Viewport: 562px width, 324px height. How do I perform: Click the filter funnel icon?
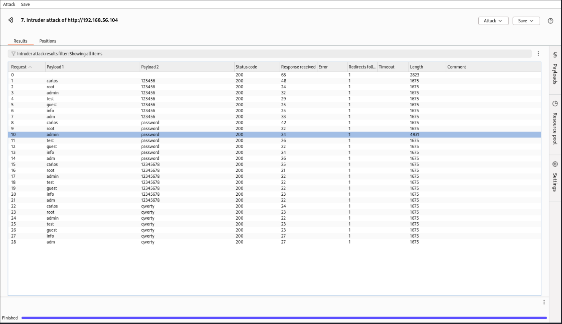13,54
